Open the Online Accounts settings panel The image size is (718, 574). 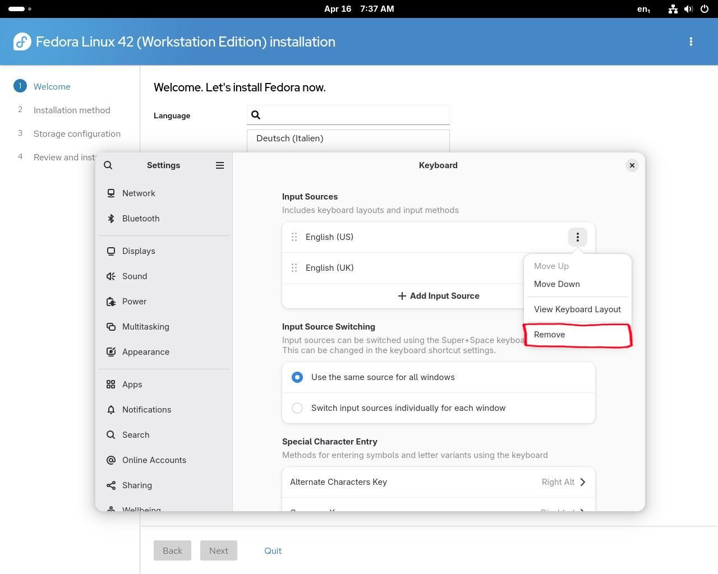pyautogui.click(x=164, y=460)
